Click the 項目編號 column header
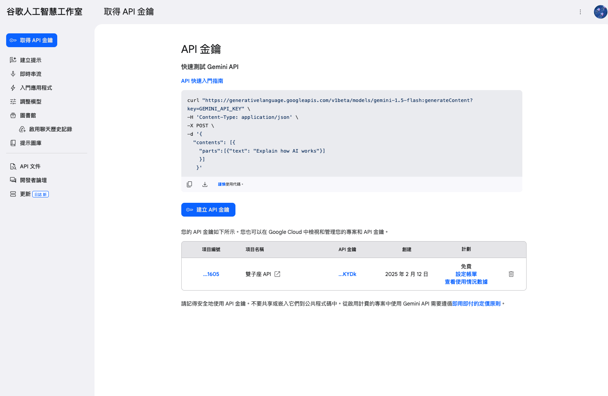Screen dimensions: 608x396 (211, 250)
